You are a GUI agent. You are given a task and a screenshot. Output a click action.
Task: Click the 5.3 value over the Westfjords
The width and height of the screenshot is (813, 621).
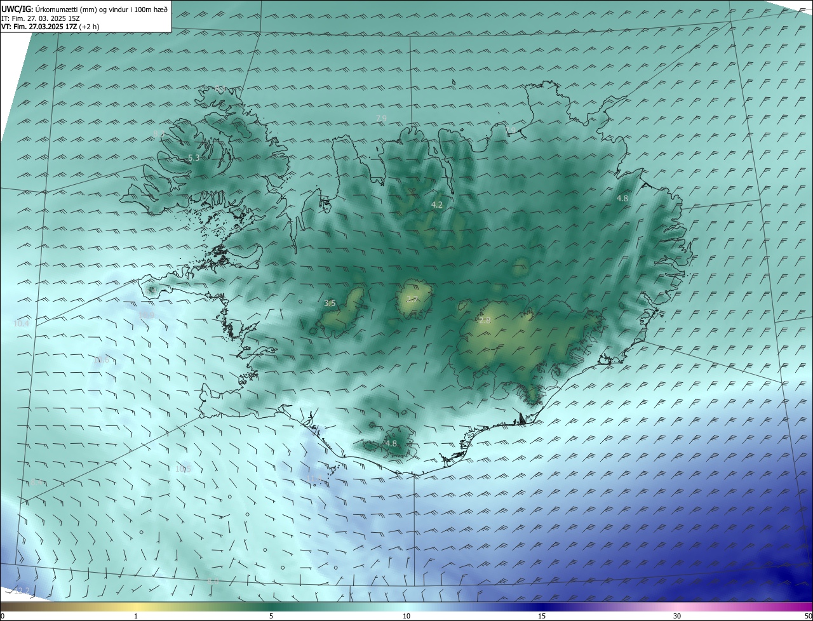click(x=194, y=157)
